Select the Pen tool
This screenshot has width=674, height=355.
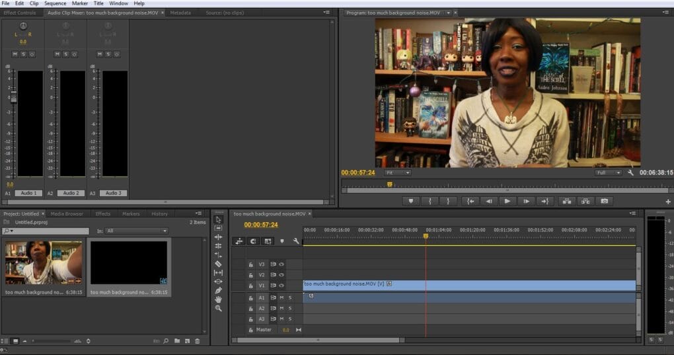(x=218, y=290)
